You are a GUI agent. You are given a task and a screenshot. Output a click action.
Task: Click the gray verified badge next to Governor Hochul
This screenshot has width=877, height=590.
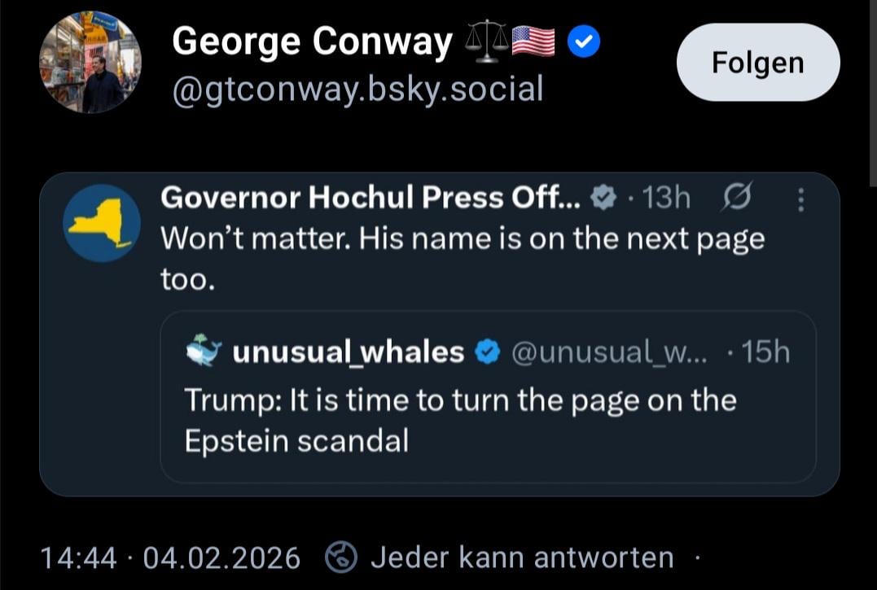603,198
